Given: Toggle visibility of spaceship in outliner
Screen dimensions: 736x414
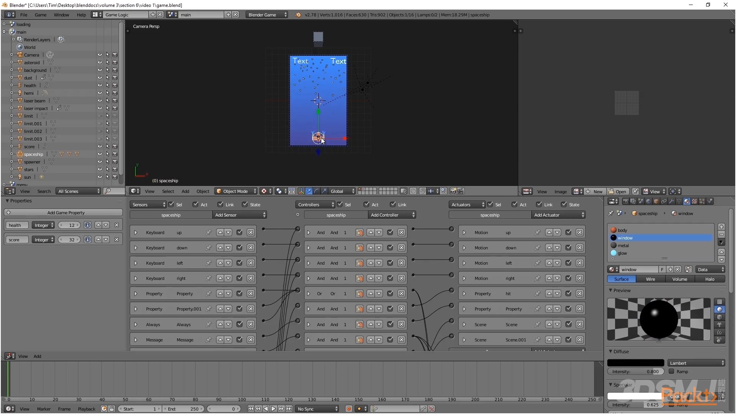Looking at the screenshot, I should (x=99, y=154).
